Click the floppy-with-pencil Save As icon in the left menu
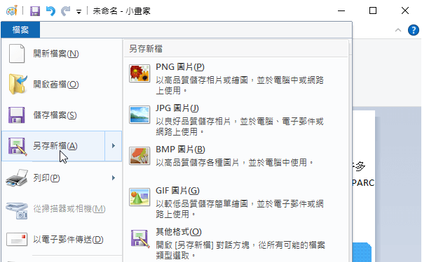 (x=18, y=147)
